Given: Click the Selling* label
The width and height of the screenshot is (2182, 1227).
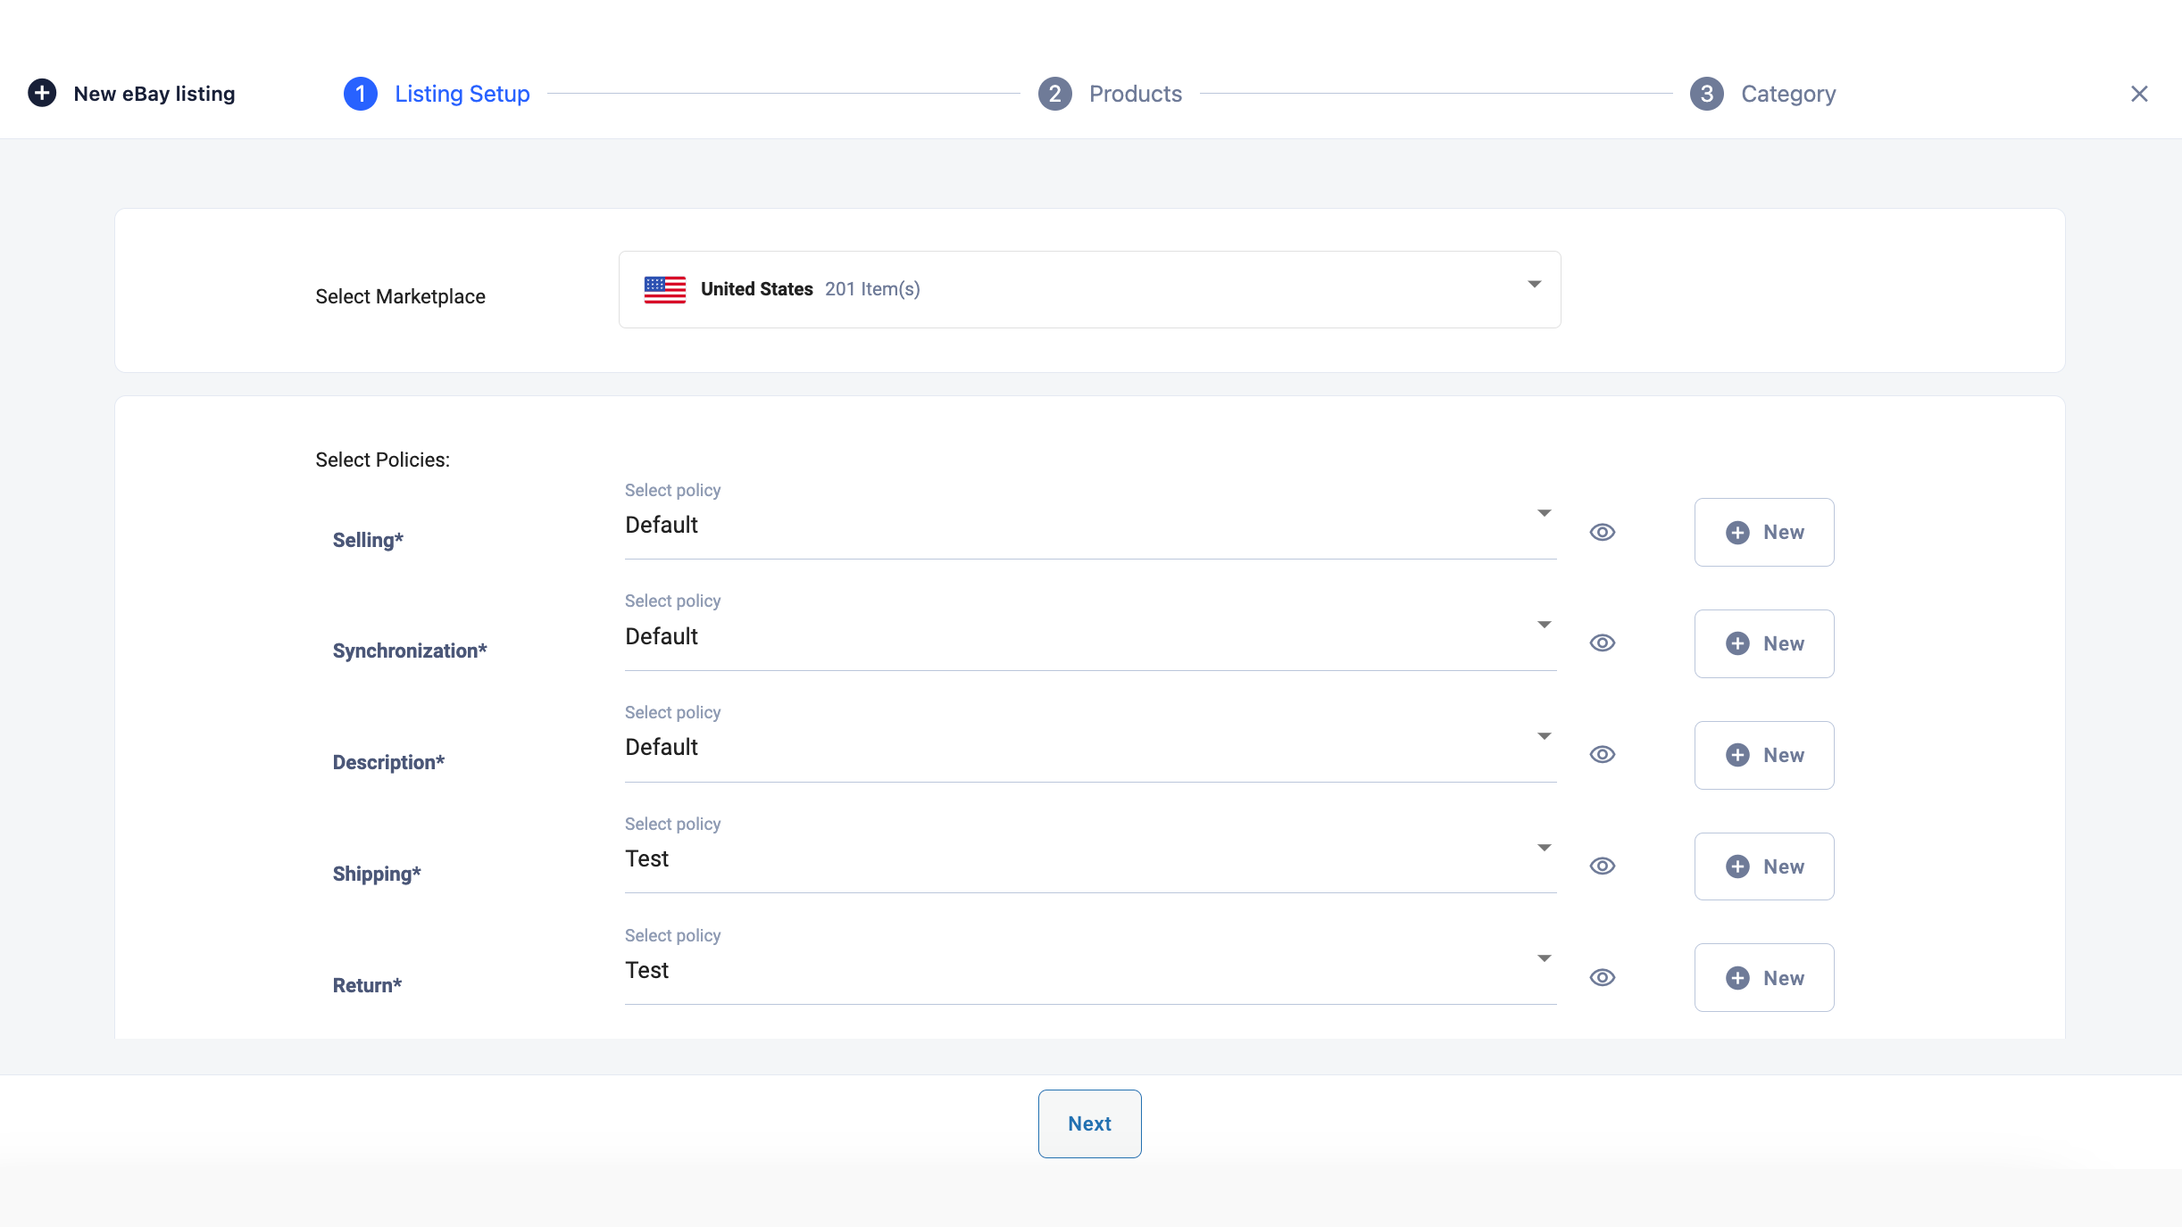Looking at the screenshot, I should [x=368, y=540].
